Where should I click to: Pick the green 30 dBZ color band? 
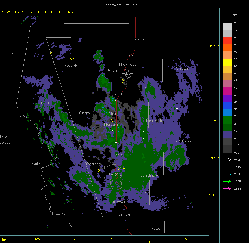click(227, 120)
